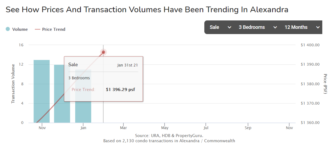331x164 pixels.
Task: Click the chevron arrow beside 12 Months
Action: (x=318, y=27)
